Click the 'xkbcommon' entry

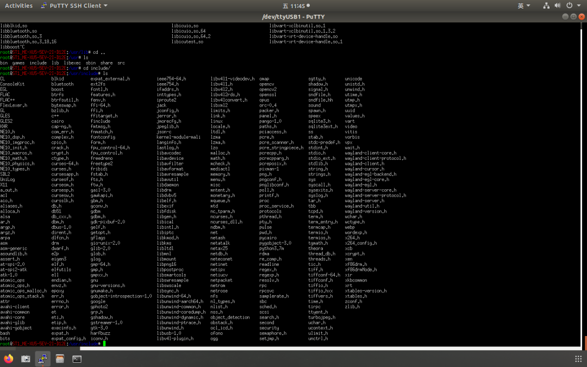355,280
